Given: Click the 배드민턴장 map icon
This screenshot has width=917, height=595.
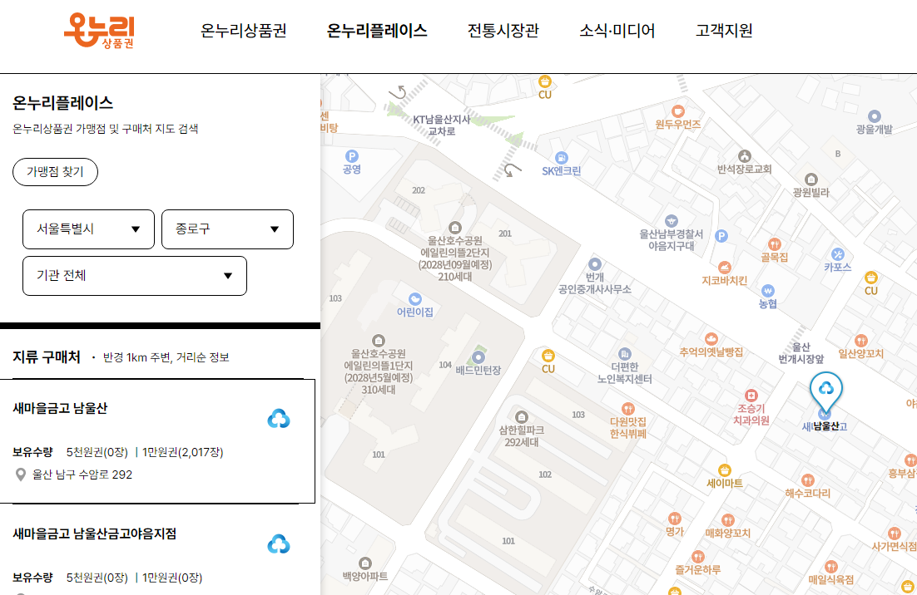Looking at the screenshot, I should (x=478, y=357).
